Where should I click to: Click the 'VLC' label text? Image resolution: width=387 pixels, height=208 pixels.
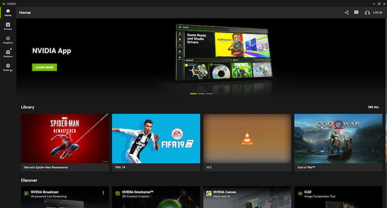click(x=209, y=167)
